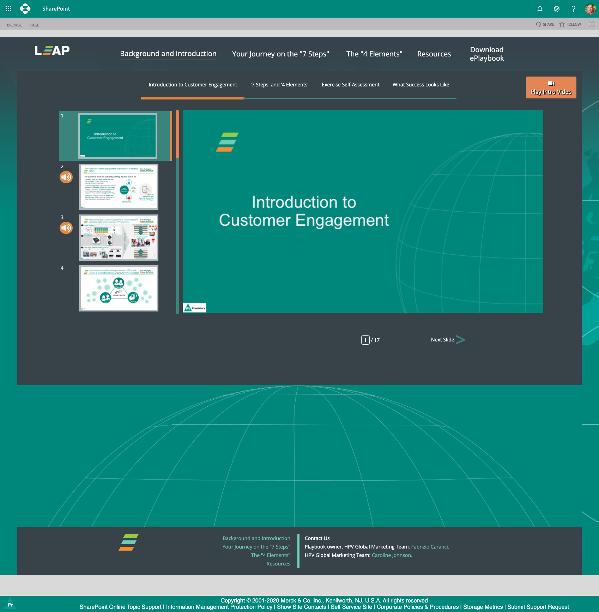This screenshot has width=599, height=612.
Task: Email Fabrizio Caranci contact link
Action: tap(430, 547)
